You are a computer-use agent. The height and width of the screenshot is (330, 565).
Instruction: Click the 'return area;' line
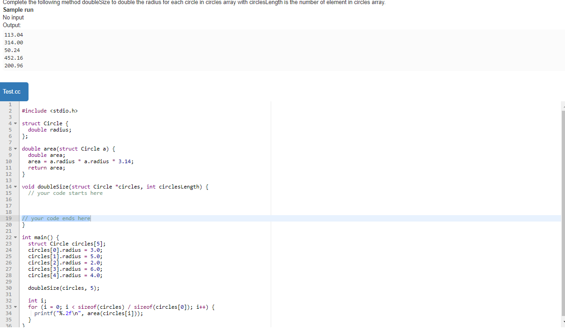[x=47, y=168]
